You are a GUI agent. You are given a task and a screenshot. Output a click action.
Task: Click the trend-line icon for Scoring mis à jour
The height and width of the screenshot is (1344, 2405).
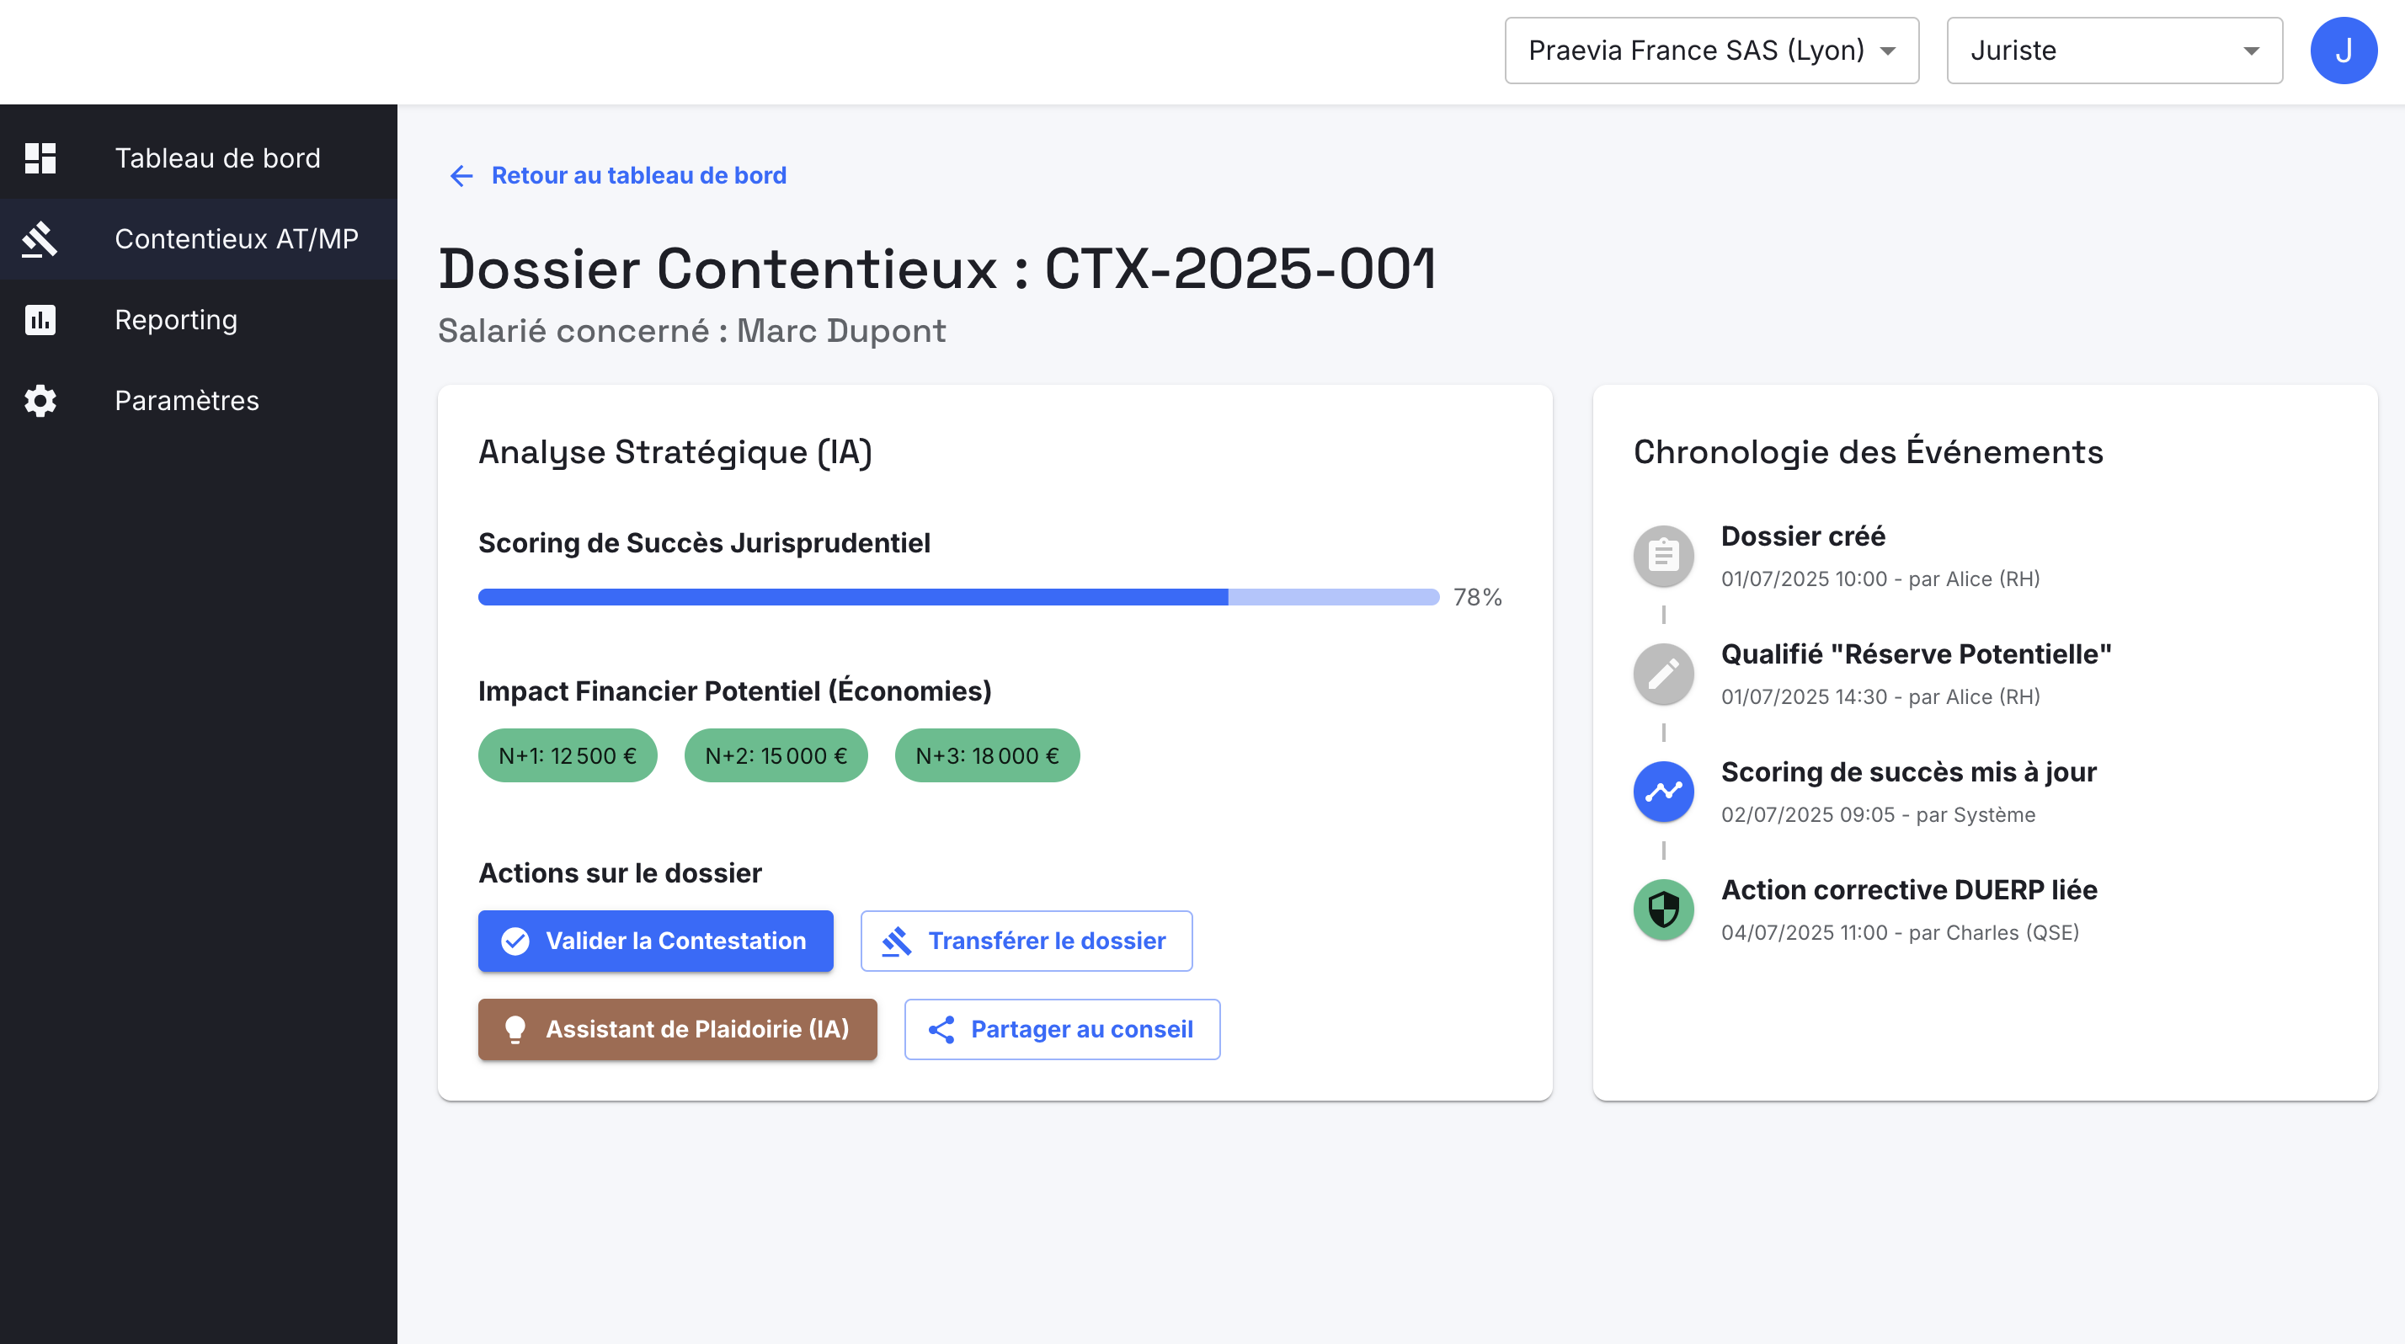[1663, 792]
